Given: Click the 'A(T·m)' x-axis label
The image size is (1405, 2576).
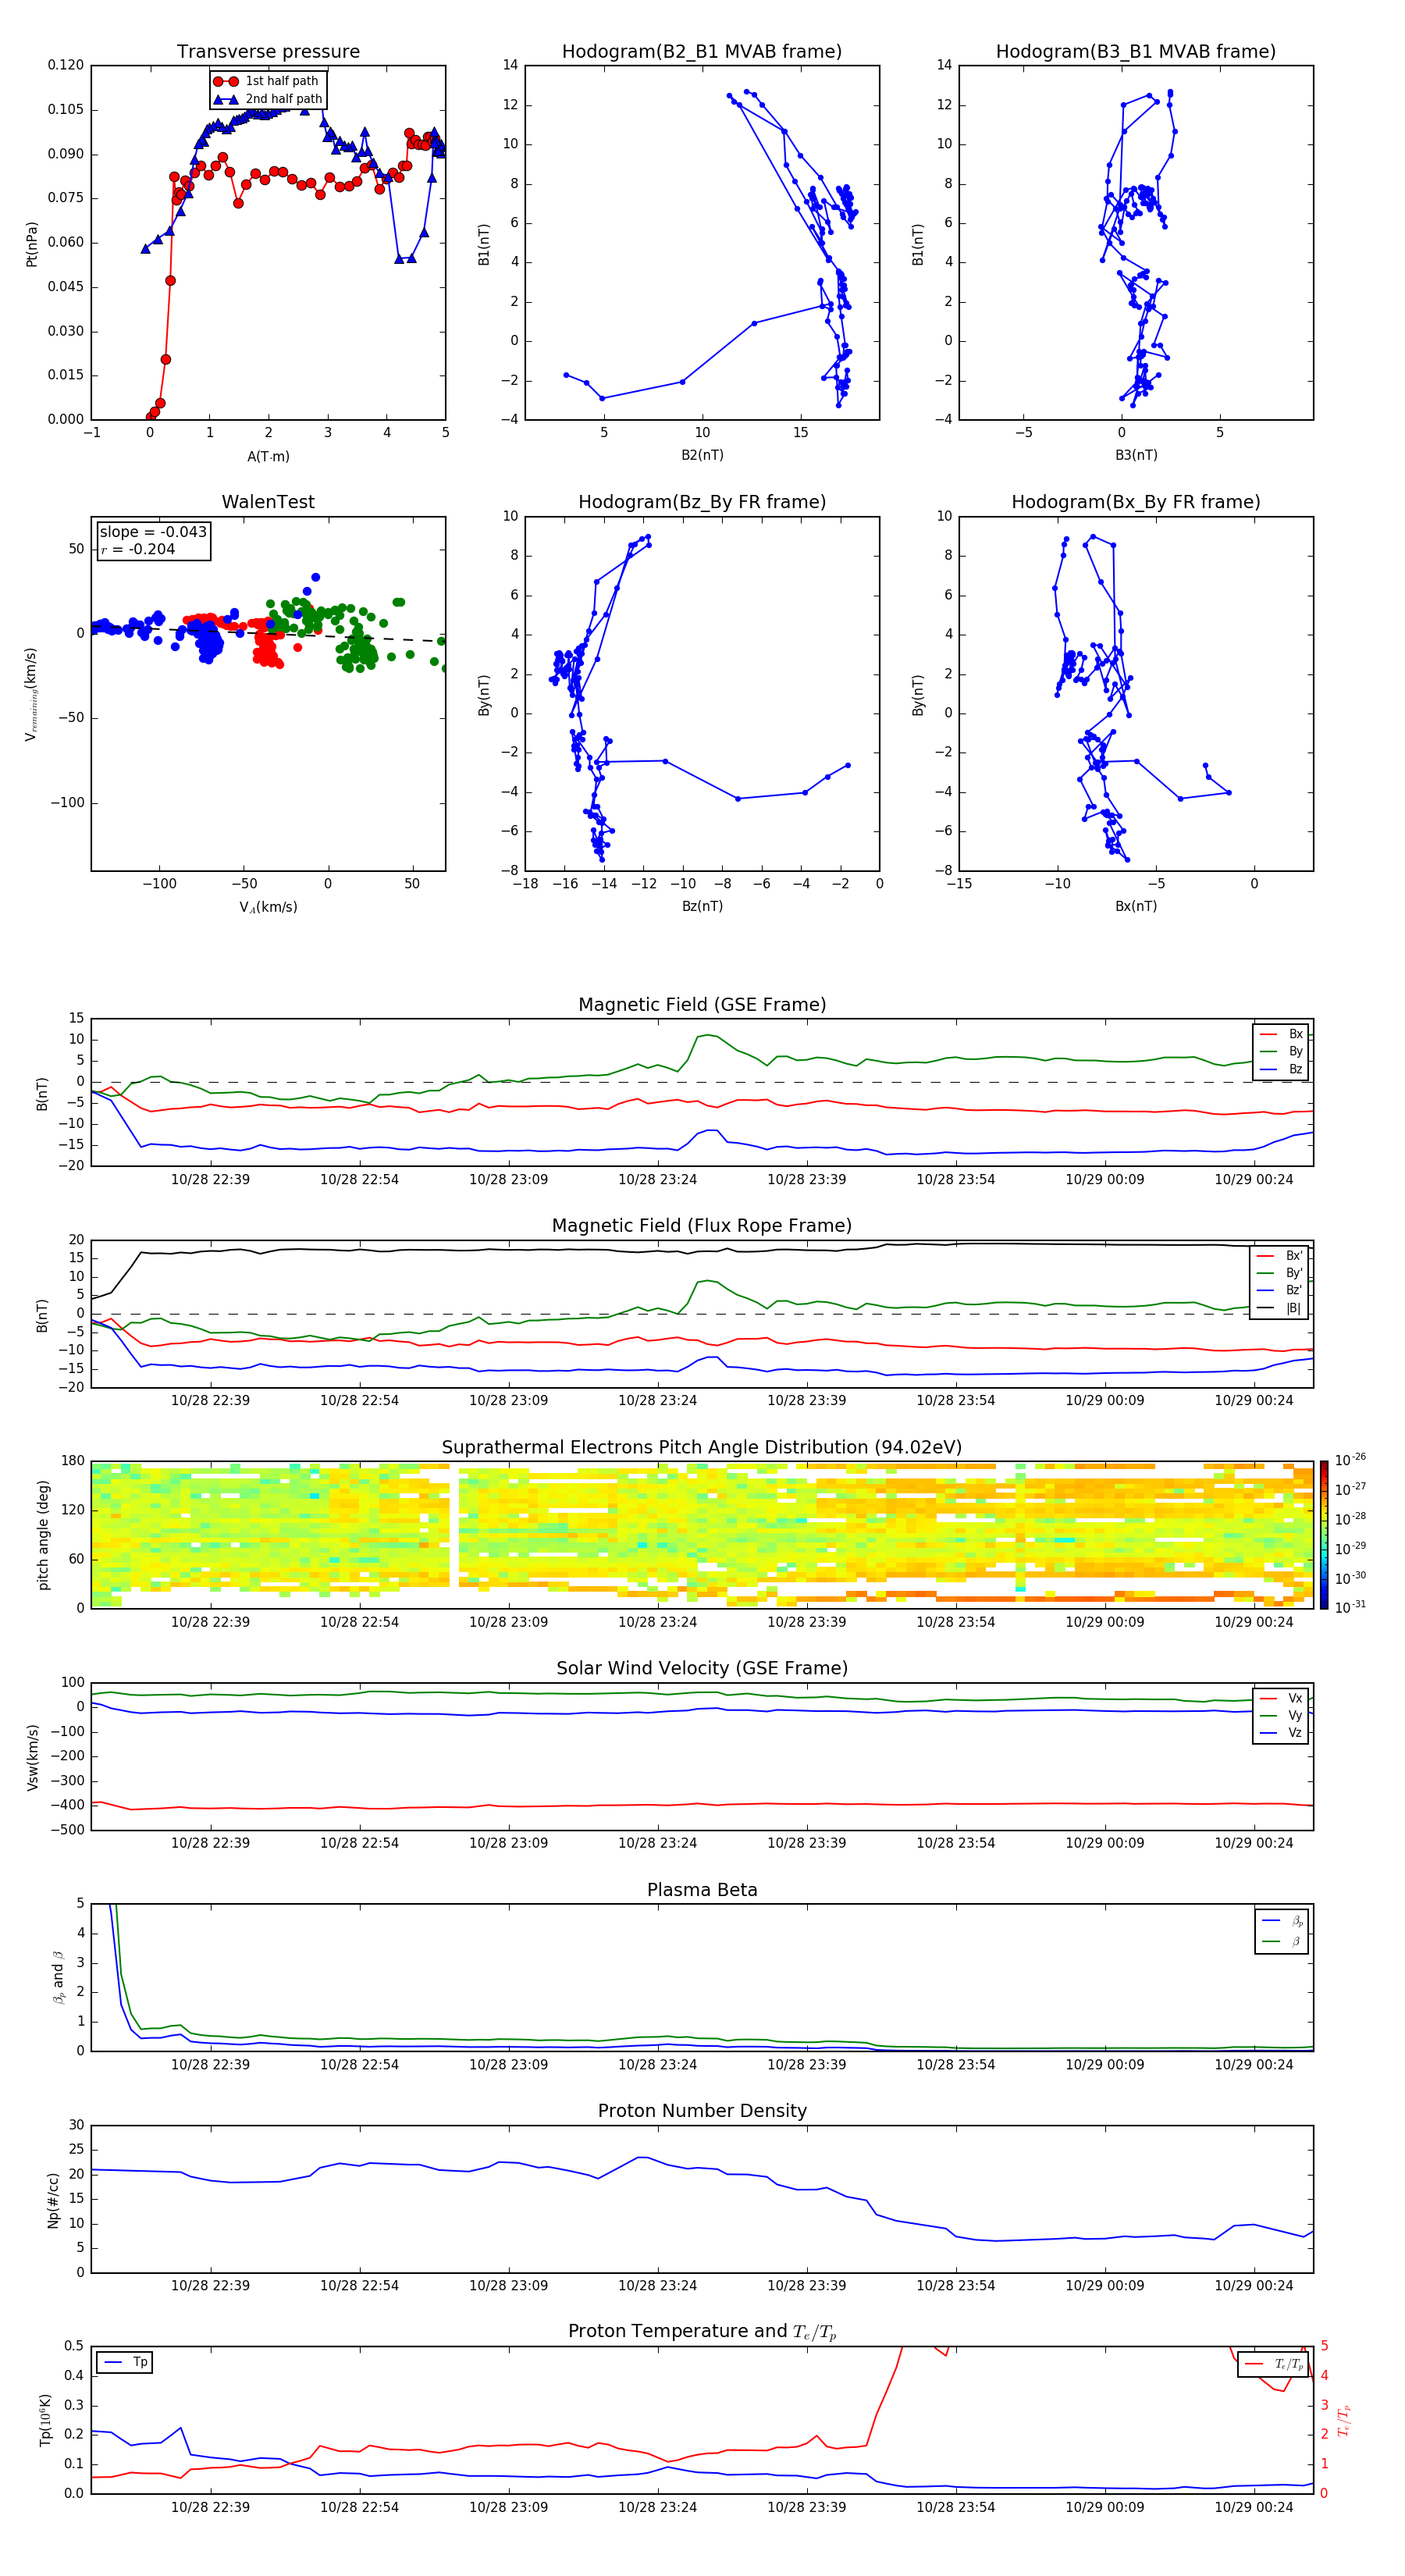Looking at the screenshot, I should (x=268, y=456).
